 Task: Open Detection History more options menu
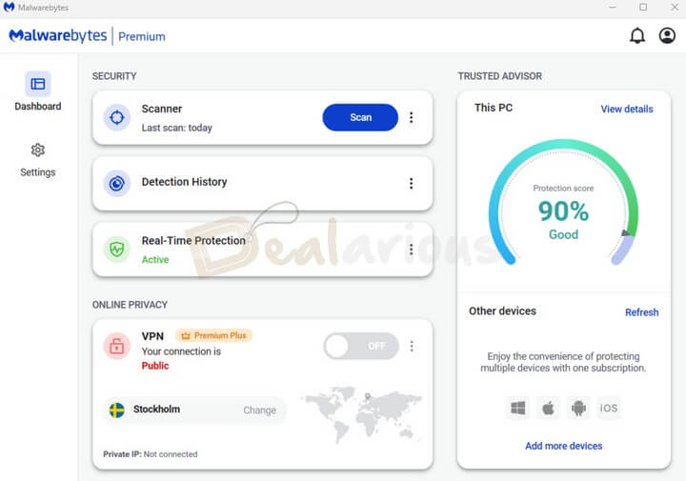coord(412,183)
